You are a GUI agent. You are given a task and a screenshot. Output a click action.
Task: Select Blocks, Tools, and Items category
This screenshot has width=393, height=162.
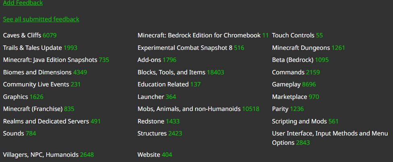172,72
